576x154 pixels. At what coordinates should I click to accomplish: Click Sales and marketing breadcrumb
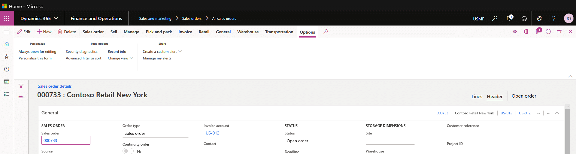tap(155, 19)
